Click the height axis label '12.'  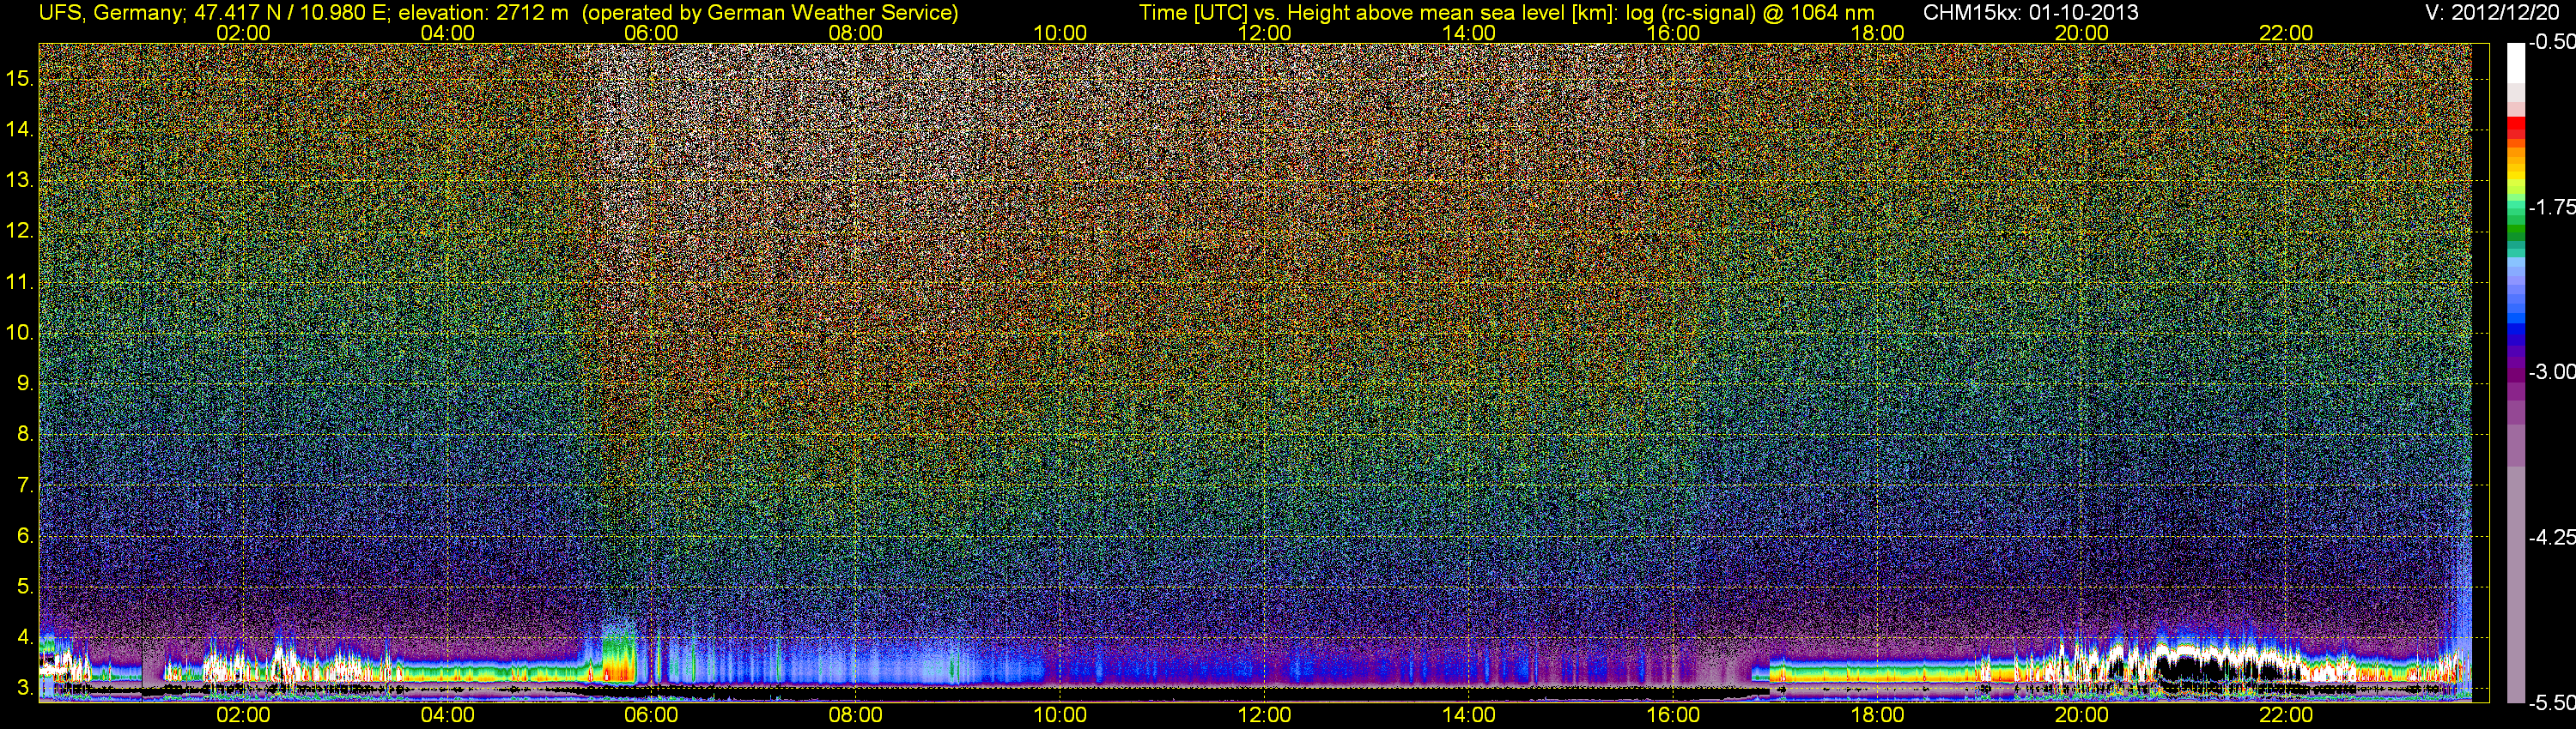tap(20, 231)
